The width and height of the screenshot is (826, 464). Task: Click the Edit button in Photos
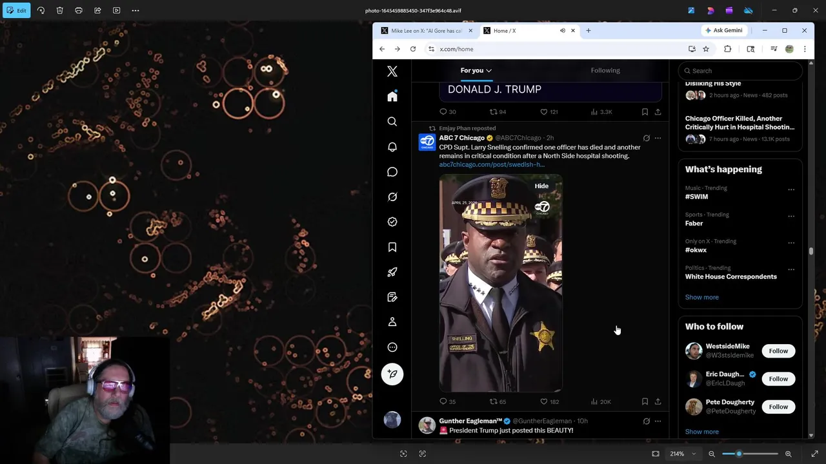click(16, 10)
